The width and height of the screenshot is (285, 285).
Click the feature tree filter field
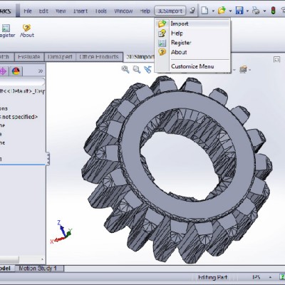[22, 82]
